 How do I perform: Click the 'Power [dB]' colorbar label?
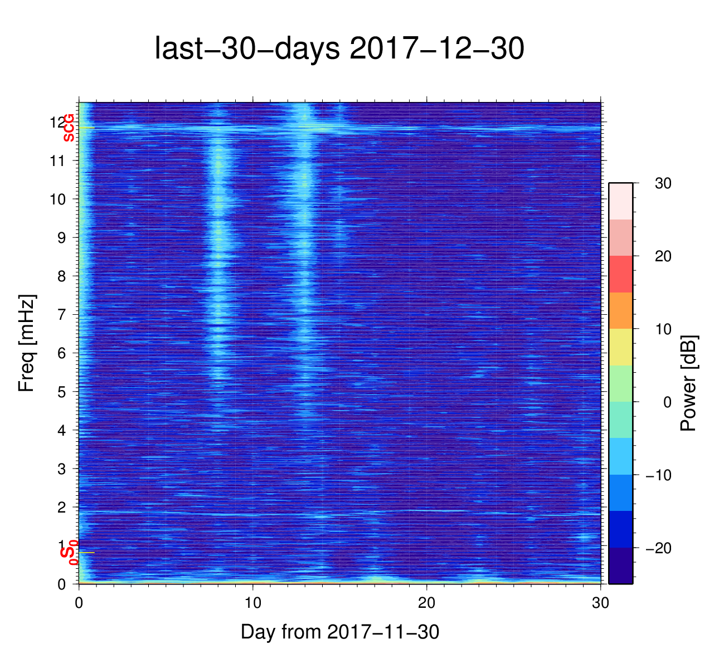tap(689, 383)
